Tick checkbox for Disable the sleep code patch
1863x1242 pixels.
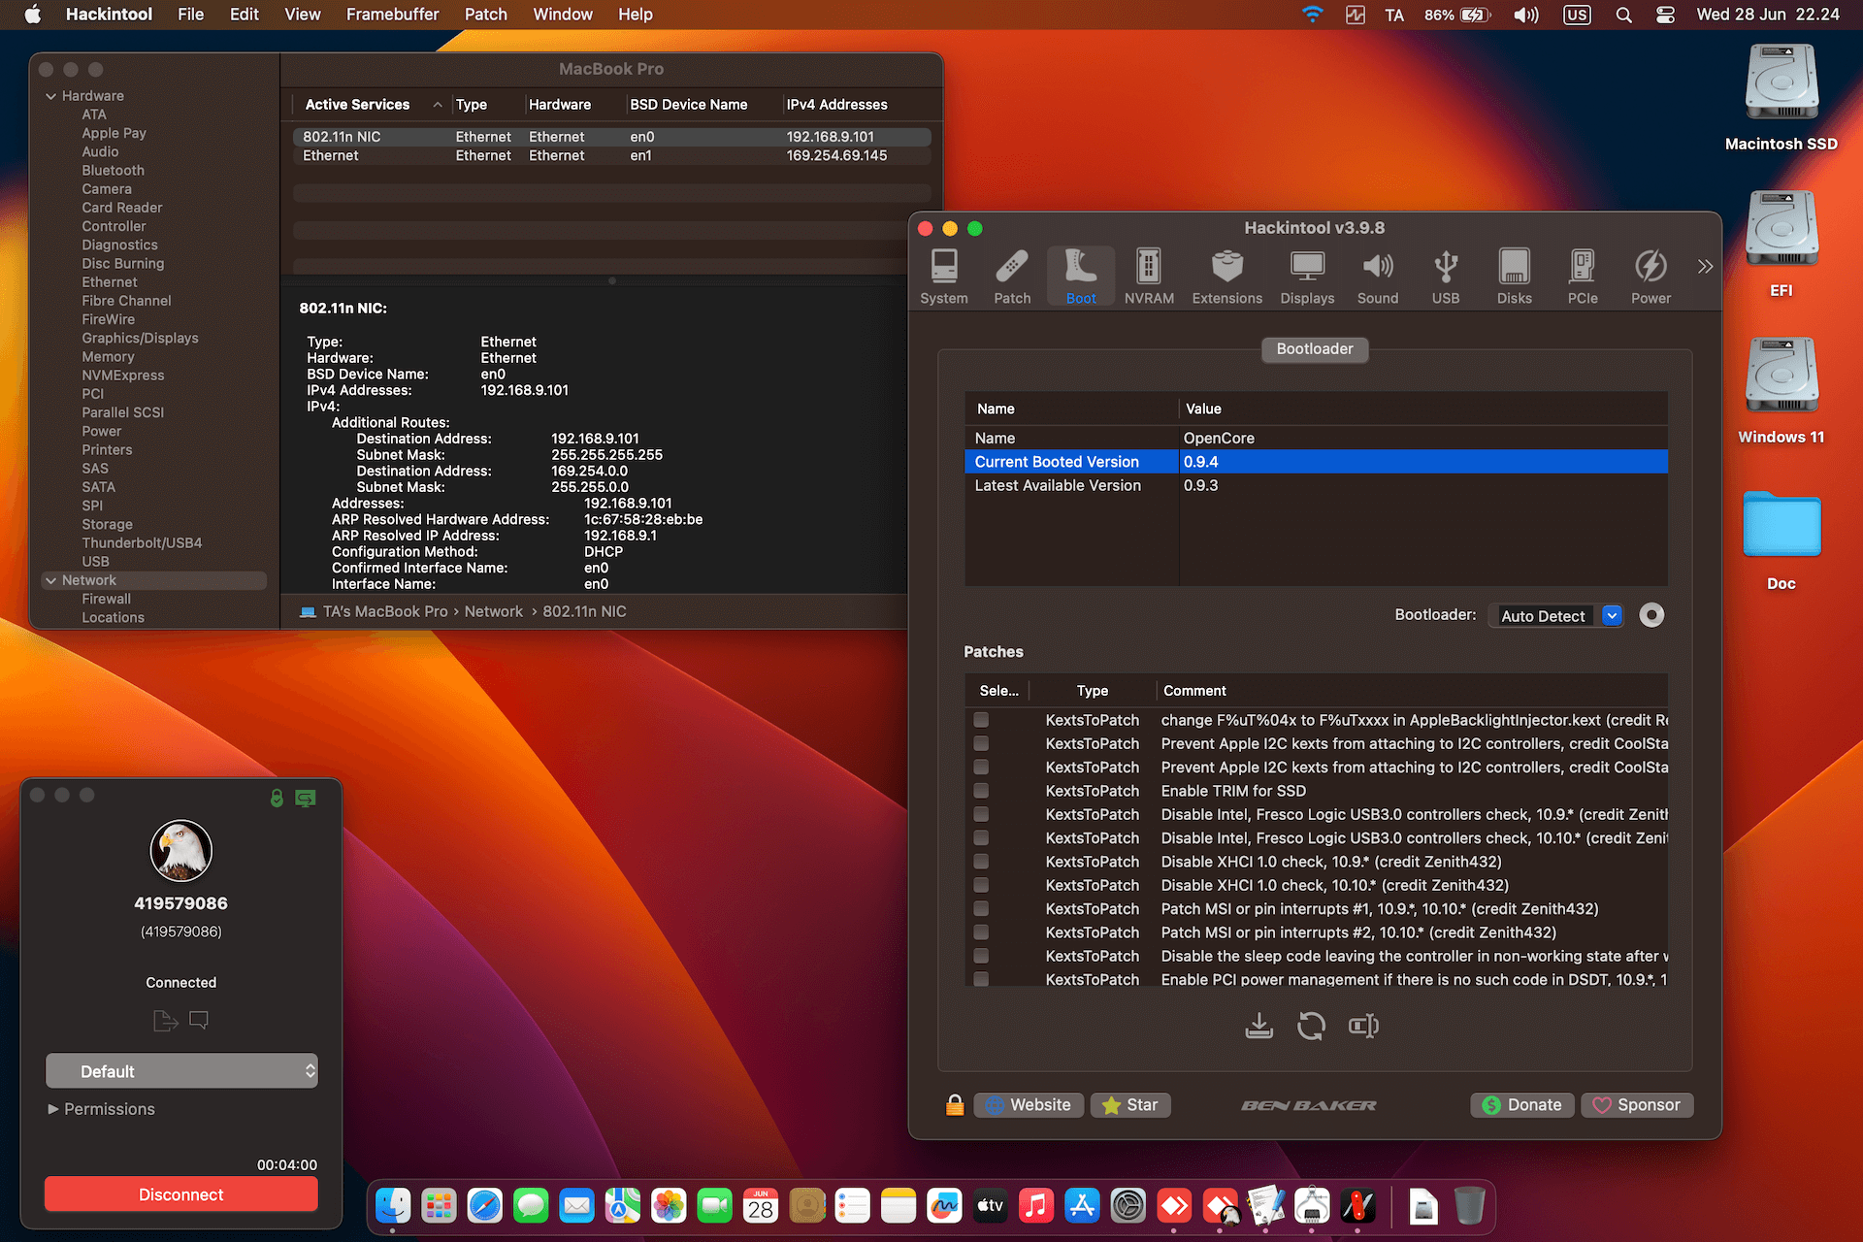pyautogui.click(x=981, y=956)
